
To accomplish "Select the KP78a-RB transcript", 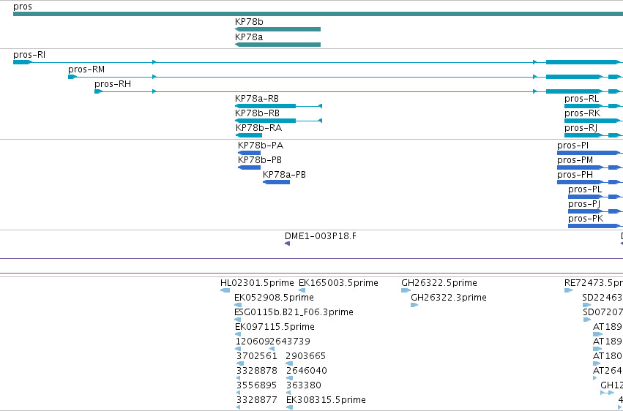I will point(278,106).
